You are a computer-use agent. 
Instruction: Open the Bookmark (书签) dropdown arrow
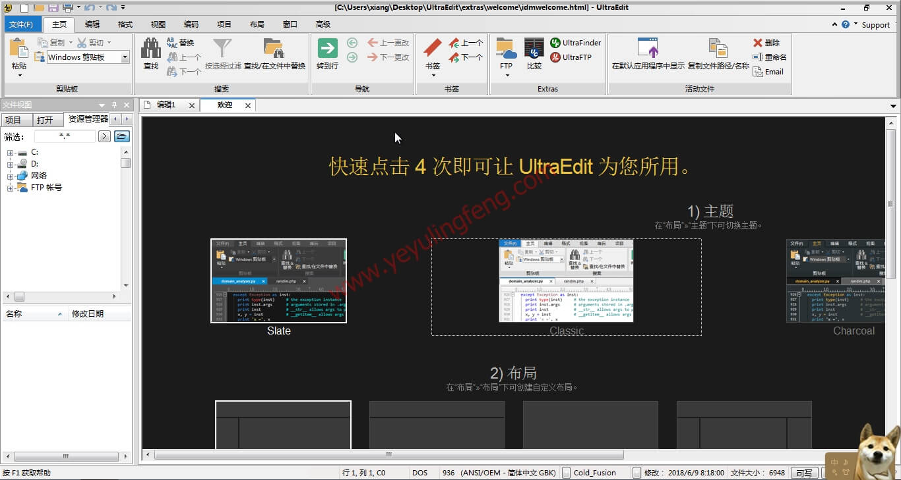coord(433,75)
